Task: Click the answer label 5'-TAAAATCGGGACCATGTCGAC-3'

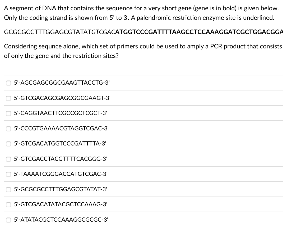Action: (61, 174)
